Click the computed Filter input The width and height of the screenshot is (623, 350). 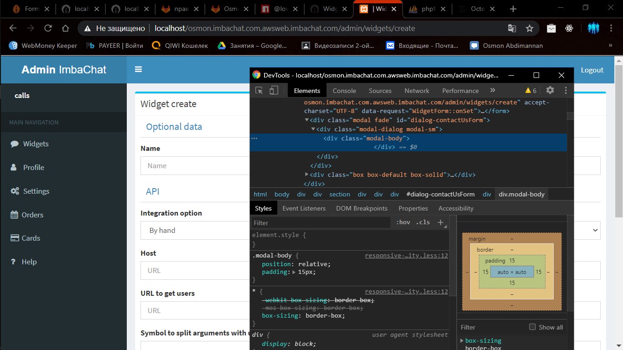coord(492,327)
